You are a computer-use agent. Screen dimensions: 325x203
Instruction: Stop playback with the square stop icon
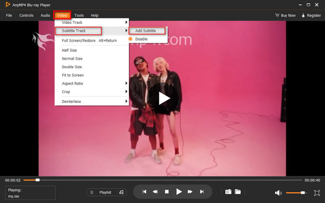[x=167, y=192]
